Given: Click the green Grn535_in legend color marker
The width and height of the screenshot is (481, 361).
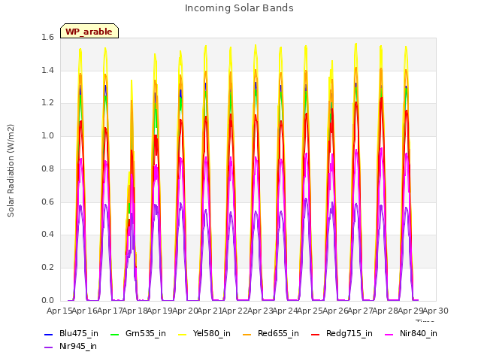Looking at the screenshot, I should pos(114,334).
